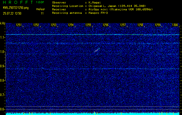This screenshot has height=115, width=182.
Task: Click the filename KN9_2507221250.png
Action: [16, 8]
